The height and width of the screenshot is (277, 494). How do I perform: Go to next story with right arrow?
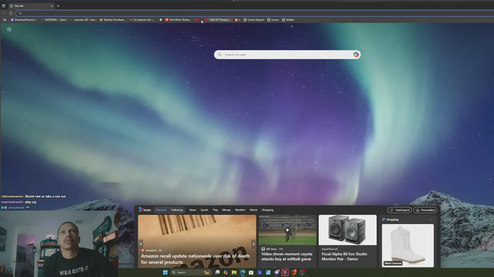(254, 244)
